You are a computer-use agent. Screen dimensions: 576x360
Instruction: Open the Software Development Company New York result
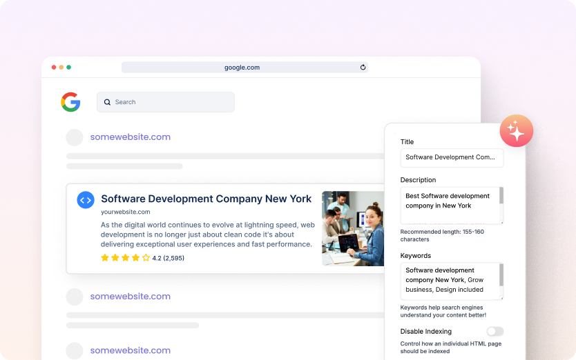(206, 199)
